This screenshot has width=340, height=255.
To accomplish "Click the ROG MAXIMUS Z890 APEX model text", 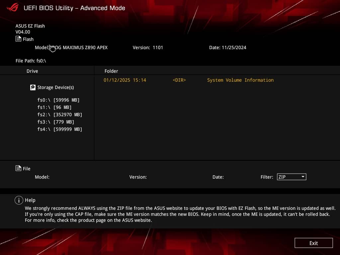I will [80, 47].
